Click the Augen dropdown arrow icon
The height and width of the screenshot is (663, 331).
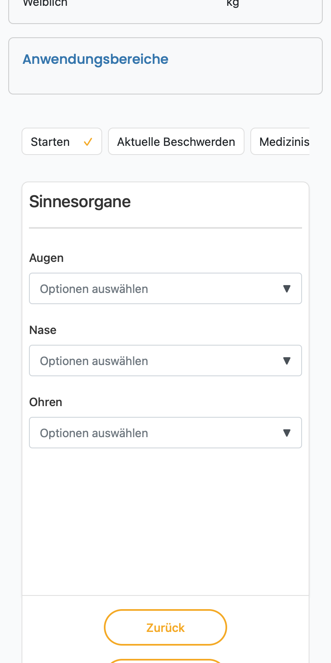click(287, 289)
